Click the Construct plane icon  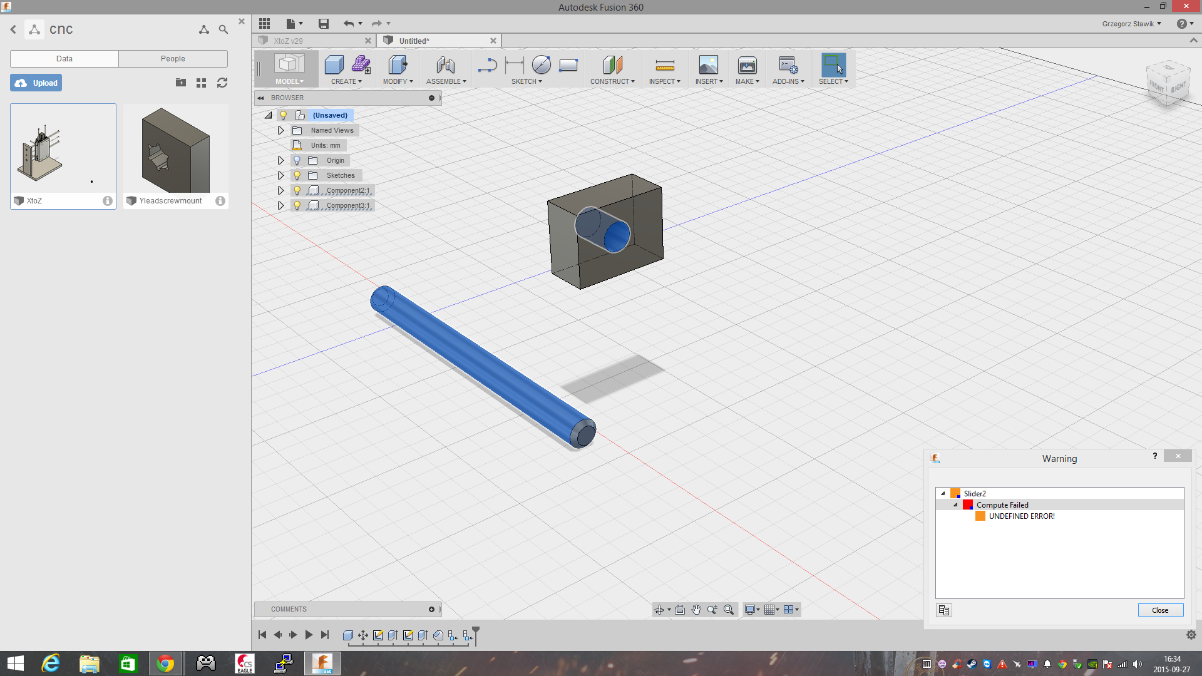tap(613, 64)
